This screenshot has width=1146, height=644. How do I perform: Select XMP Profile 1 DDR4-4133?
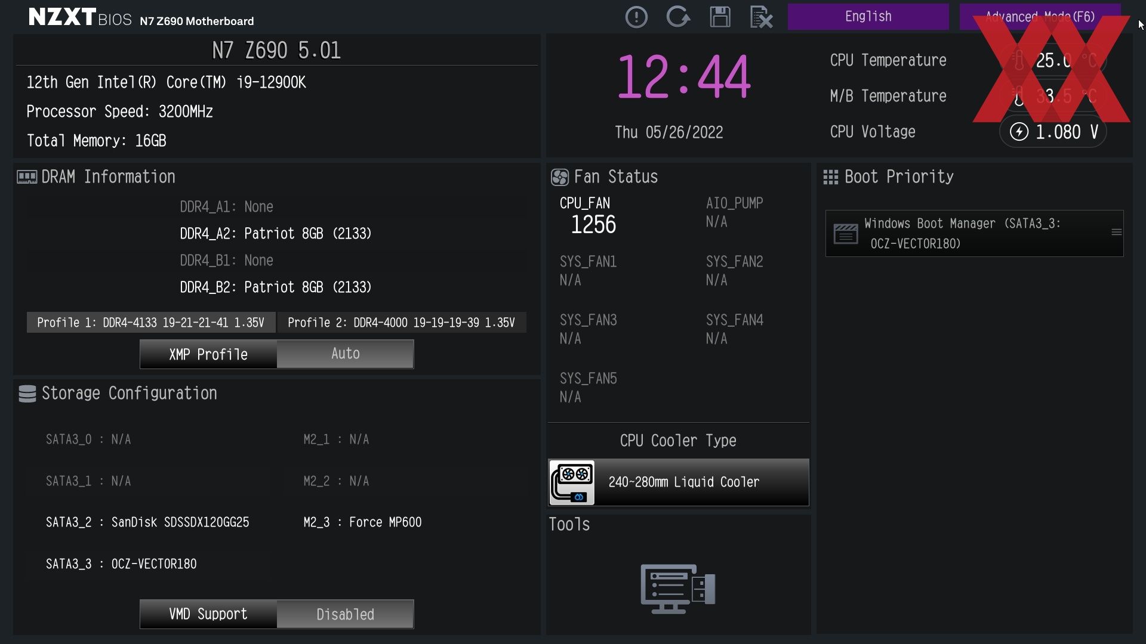tap(150, 323)
